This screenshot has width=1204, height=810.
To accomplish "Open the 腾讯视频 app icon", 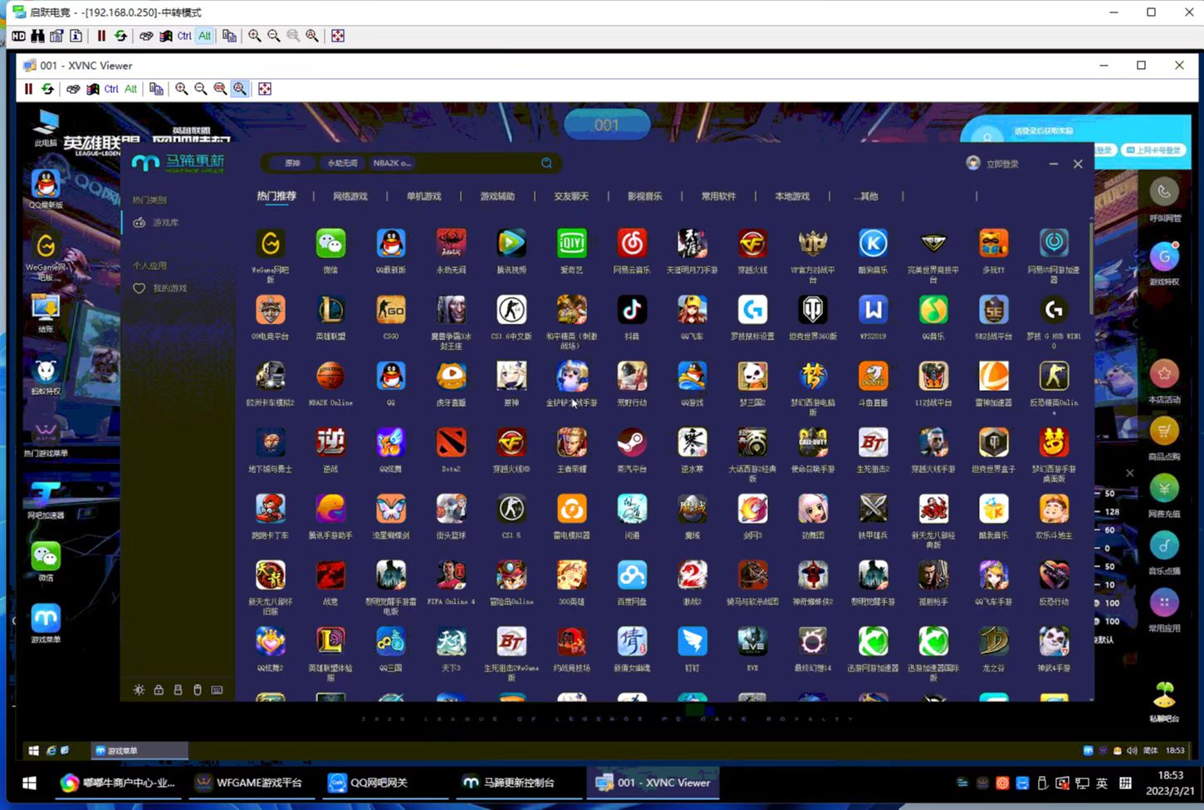I will 511,244.
